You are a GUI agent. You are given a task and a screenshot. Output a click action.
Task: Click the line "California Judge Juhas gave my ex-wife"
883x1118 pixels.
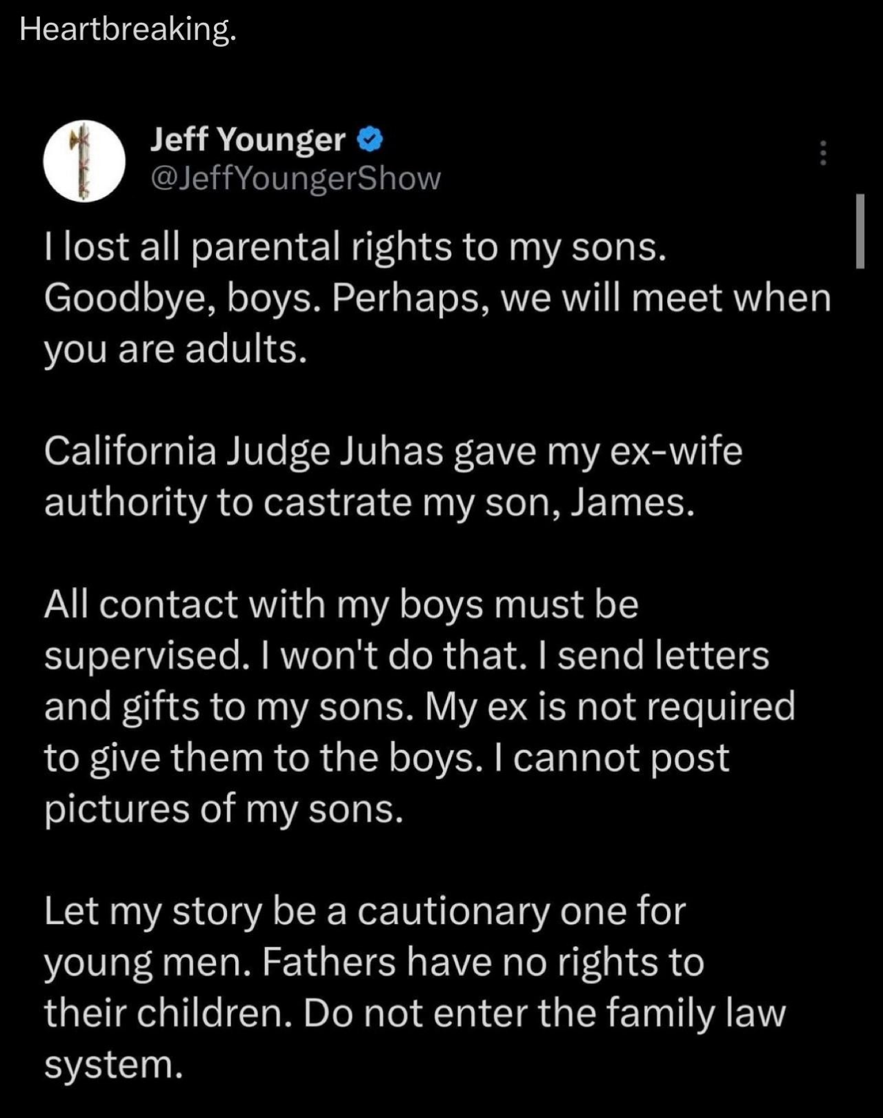[393, 451]
